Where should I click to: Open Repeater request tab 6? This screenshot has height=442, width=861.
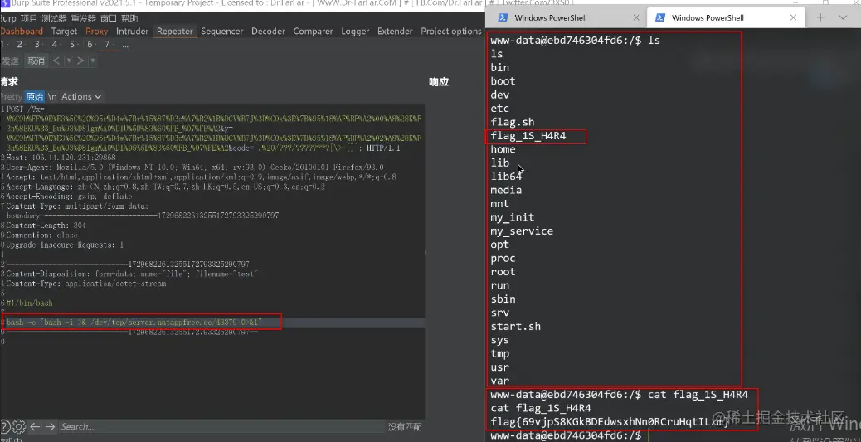coord(90,45)
